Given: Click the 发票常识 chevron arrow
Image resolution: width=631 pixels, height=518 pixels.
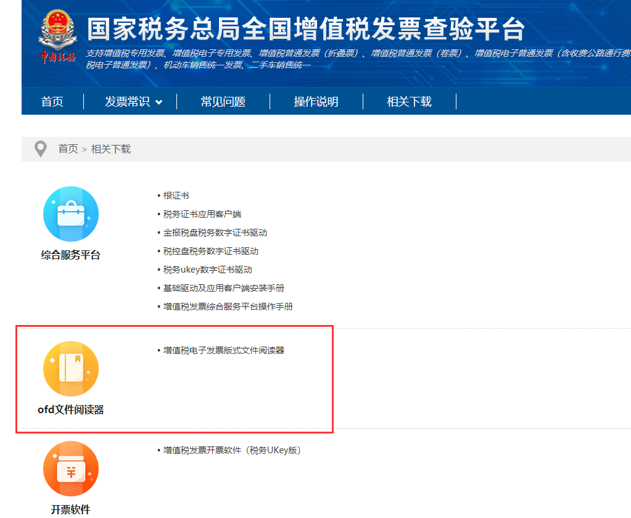Looking at the screenshot, I should click(159, 101).
